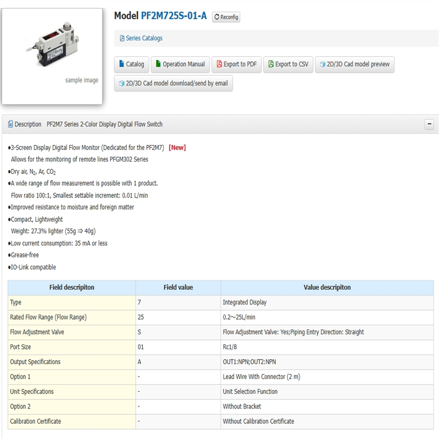Click the Integrated Display value cell
This screenshot has width=439, height=439.
(x=327, y=303)
